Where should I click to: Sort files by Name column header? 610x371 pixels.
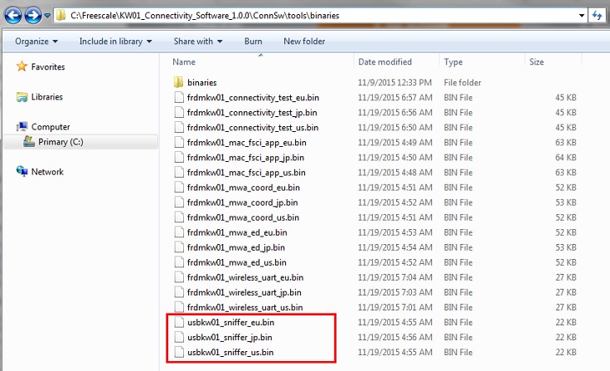click(184, 62)
